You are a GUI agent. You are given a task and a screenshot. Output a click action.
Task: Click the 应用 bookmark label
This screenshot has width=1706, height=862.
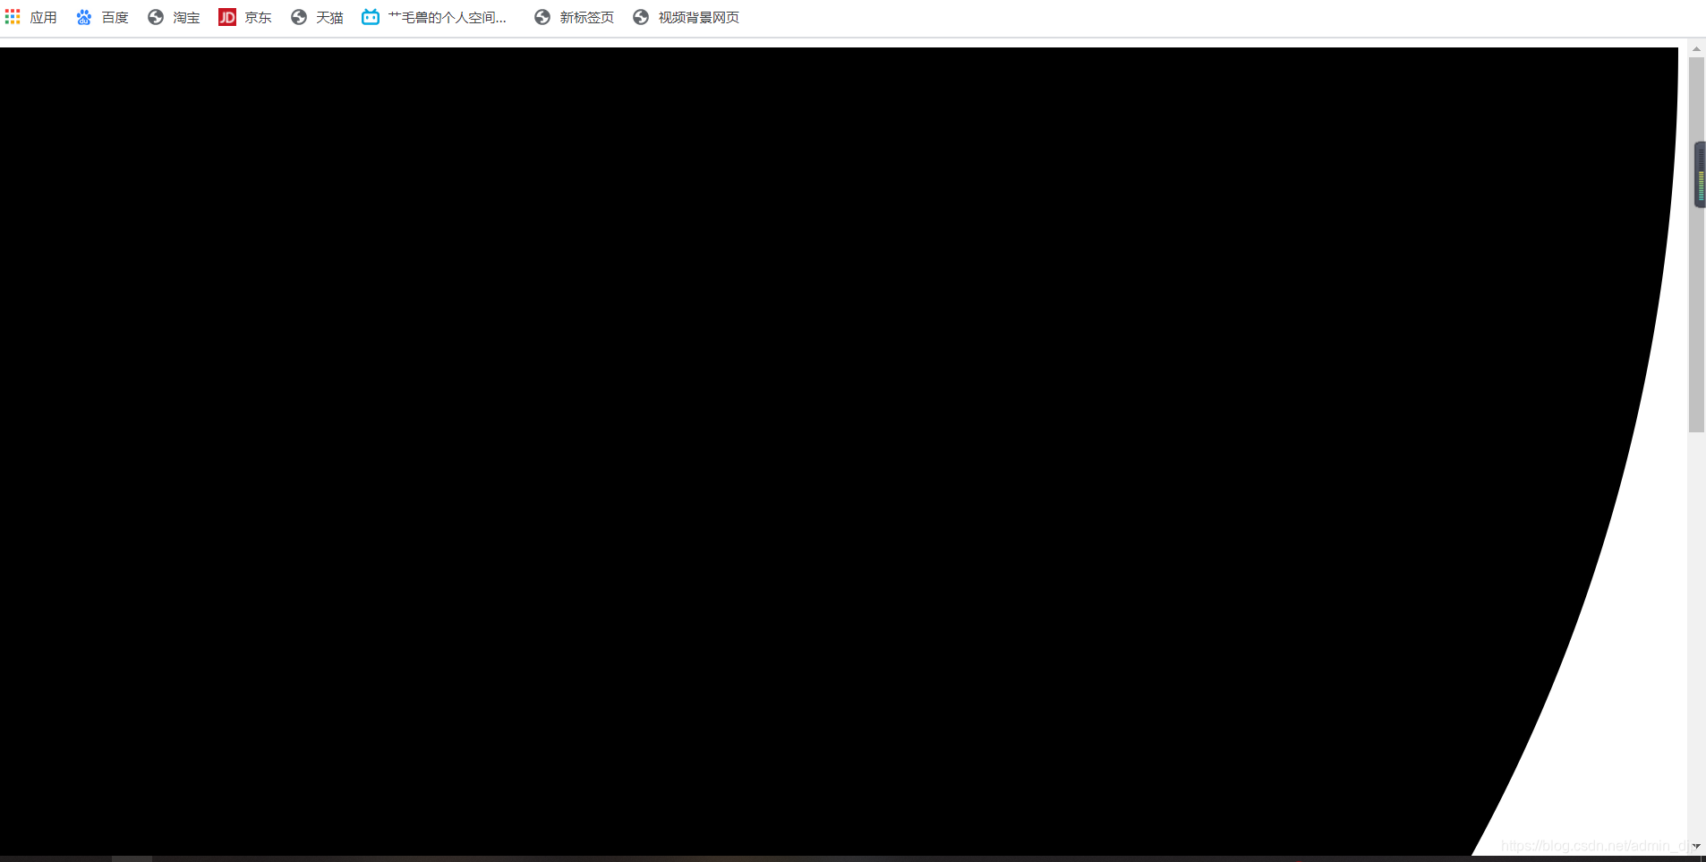point(44,18)
